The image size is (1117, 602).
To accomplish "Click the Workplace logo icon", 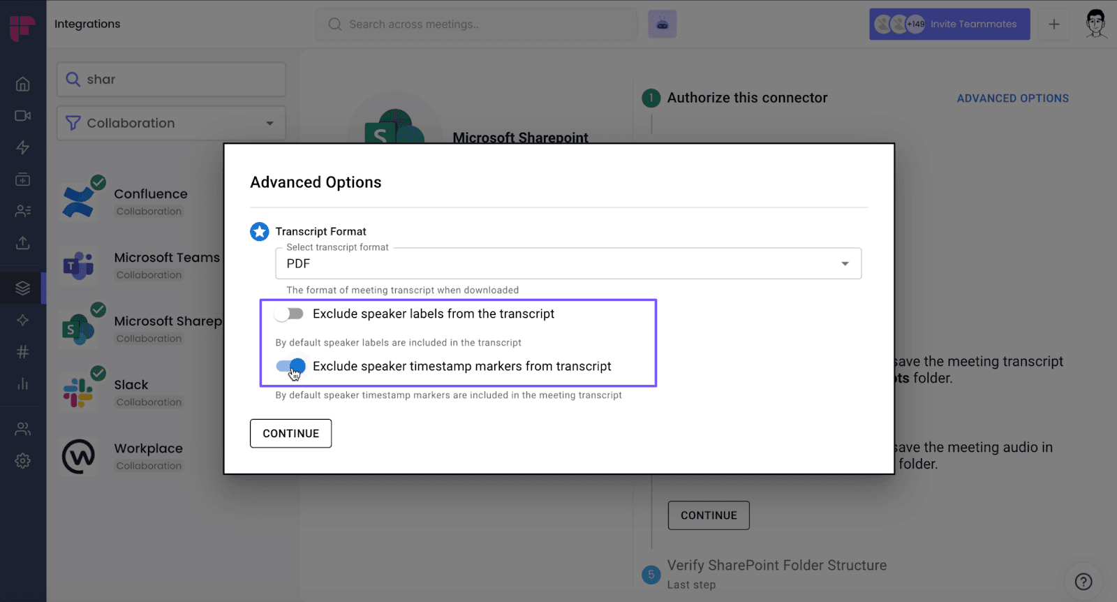I will tap(78, 457).
